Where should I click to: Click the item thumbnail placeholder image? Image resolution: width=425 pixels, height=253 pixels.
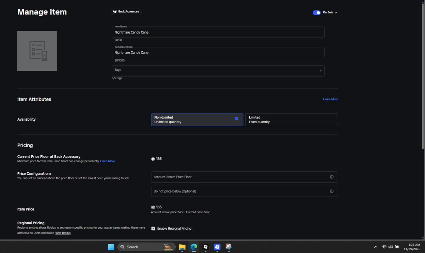tap(37, 51)
